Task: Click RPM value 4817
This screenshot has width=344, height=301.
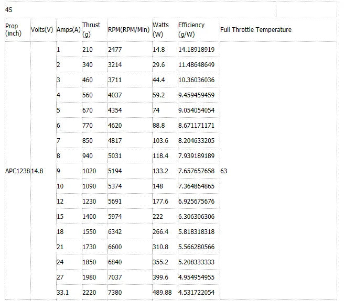Action: (115, 140)
